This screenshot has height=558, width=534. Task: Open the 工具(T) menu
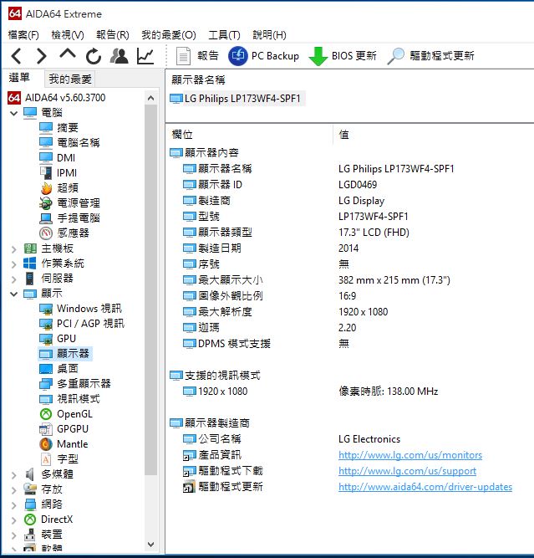224,35
